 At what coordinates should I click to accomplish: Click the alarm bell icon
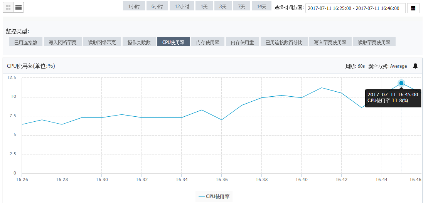click(x=415, y=66)
